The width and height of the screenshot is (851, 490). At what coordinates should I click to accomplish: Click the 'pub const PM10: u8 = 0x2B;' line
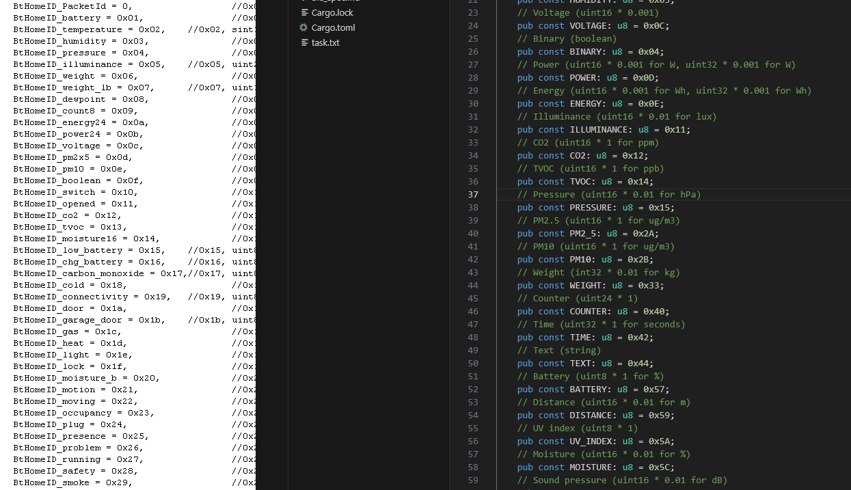point(585,259)
